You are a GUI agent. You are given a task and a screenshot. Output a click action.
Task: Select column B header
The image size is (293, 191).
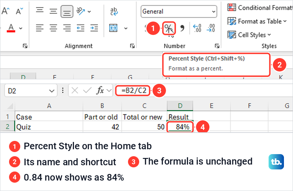(x=102, y=106)
